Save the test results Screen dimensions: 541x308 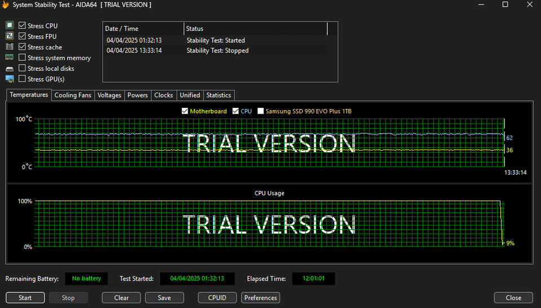pos(165,298)
